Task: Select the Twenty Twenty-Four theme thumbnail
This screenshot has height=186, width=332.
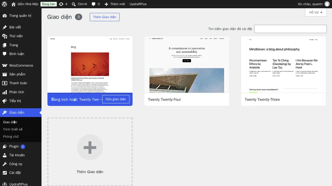Action: (187, 64)
